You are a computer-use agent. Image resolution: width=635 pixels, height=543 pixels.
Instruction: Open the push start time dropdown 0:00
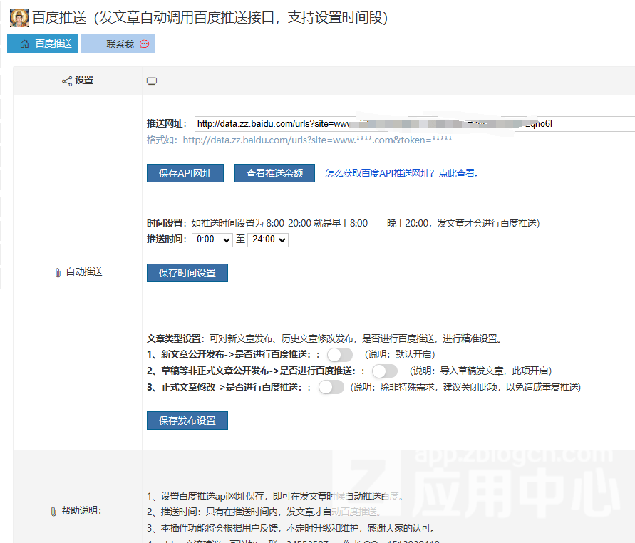tap(212, 239)
